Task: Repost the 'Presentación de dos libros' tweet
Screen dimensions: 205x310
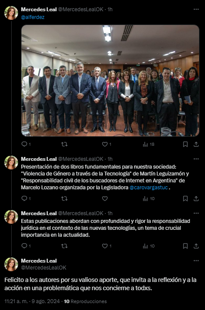Action: pyautogui.click(x=64, y=198)
